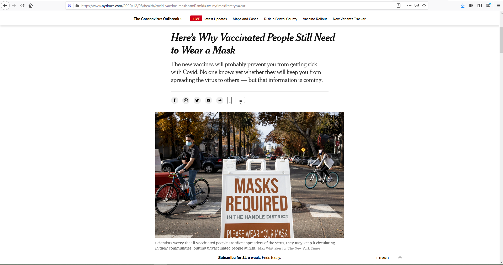The width and height of the screenshot is (503, 265).
Task: Open more sharing options arrow icon
Action: [x=220, y=100]
